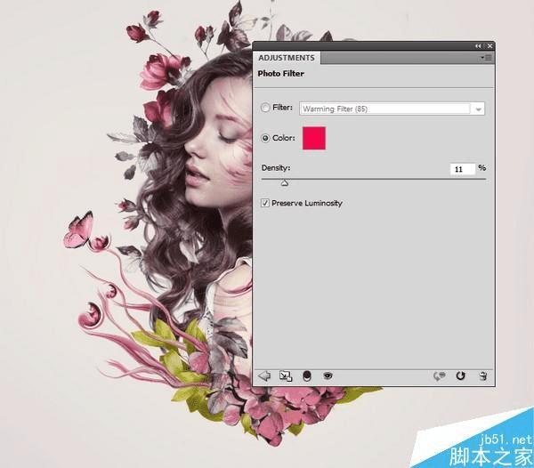This screenshot has height=468, width=534.
Task: Toggle the Preserve Luminosity checkbox
Action: tap(265, 203)
